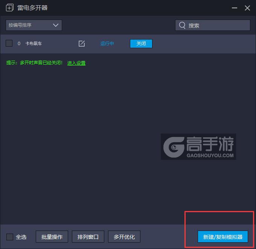Click the 运行中 status text
Viewport: 256px width, 249px height.
click(107, 44)
